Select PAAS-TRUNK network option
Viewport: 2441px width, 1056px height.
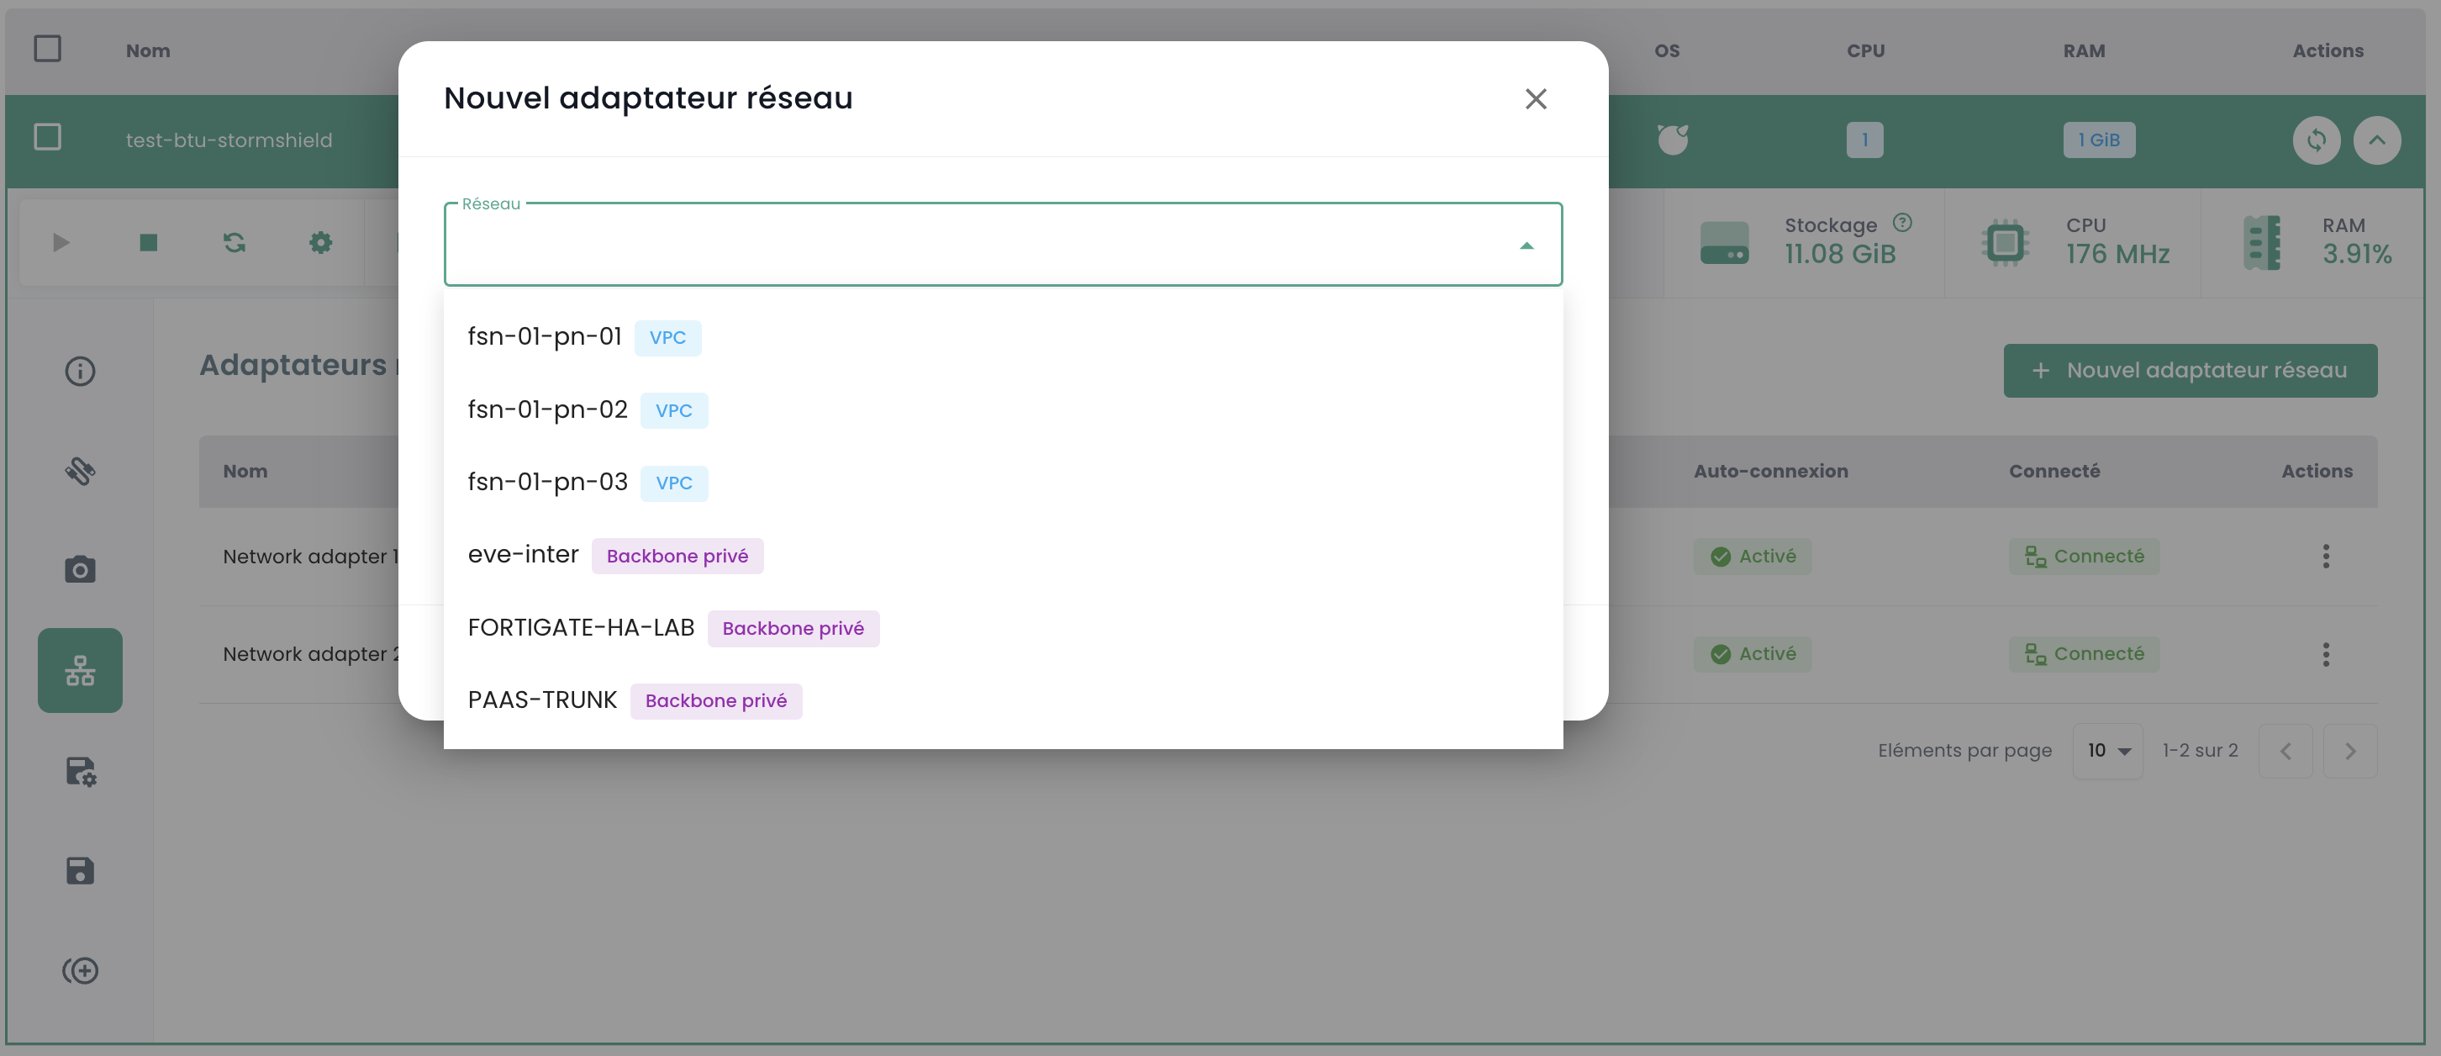click(x=542, y=700)
